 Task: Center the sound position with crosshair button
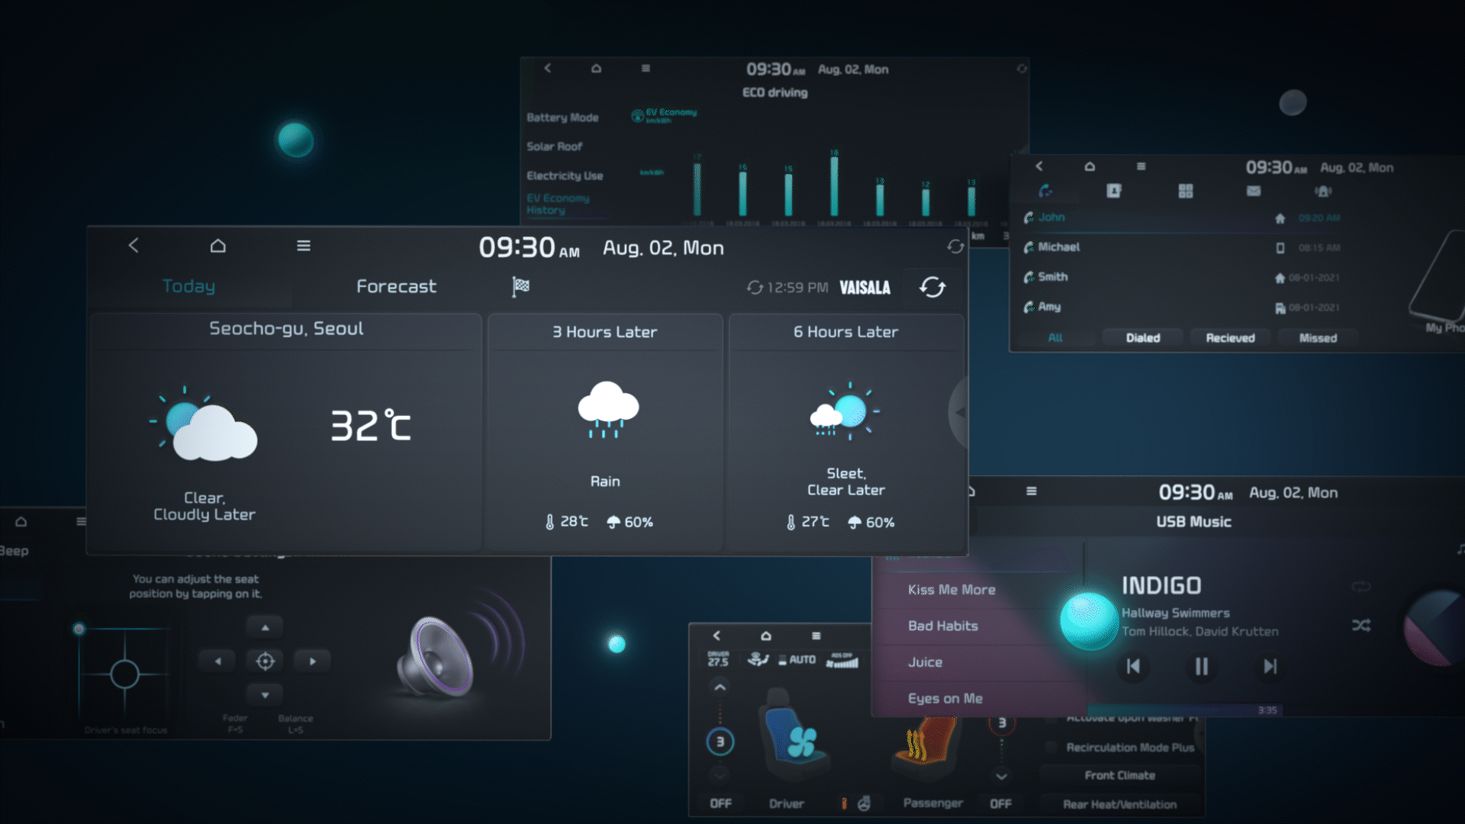pyautogui.click(x=265, y=661)
